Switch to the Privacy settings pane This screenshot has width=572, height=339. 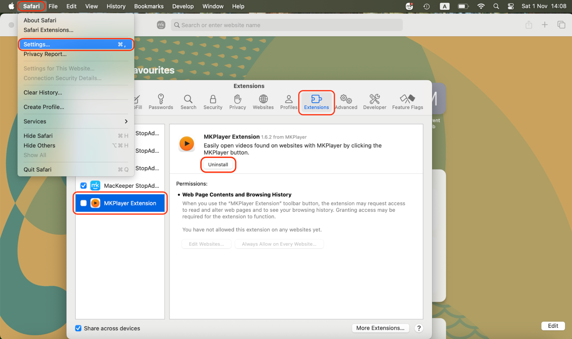pyautogui.click(x=237, y=102)
